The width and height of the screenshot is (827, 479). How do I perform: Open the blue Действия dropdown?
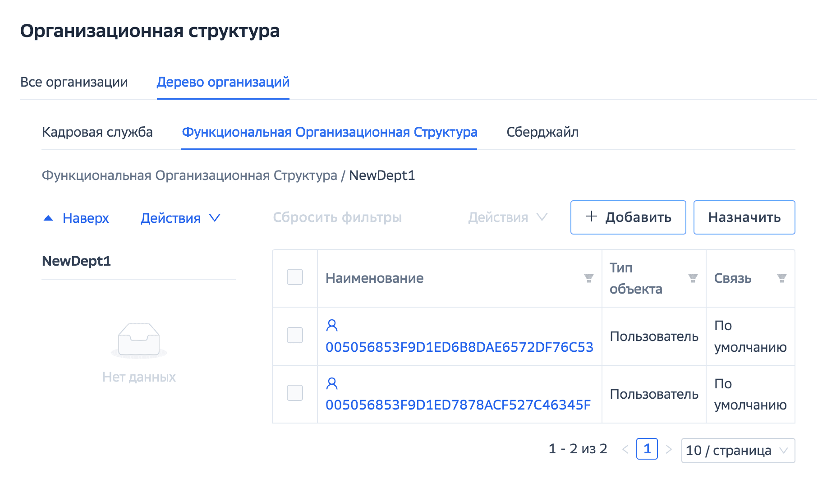coord(180,218)
